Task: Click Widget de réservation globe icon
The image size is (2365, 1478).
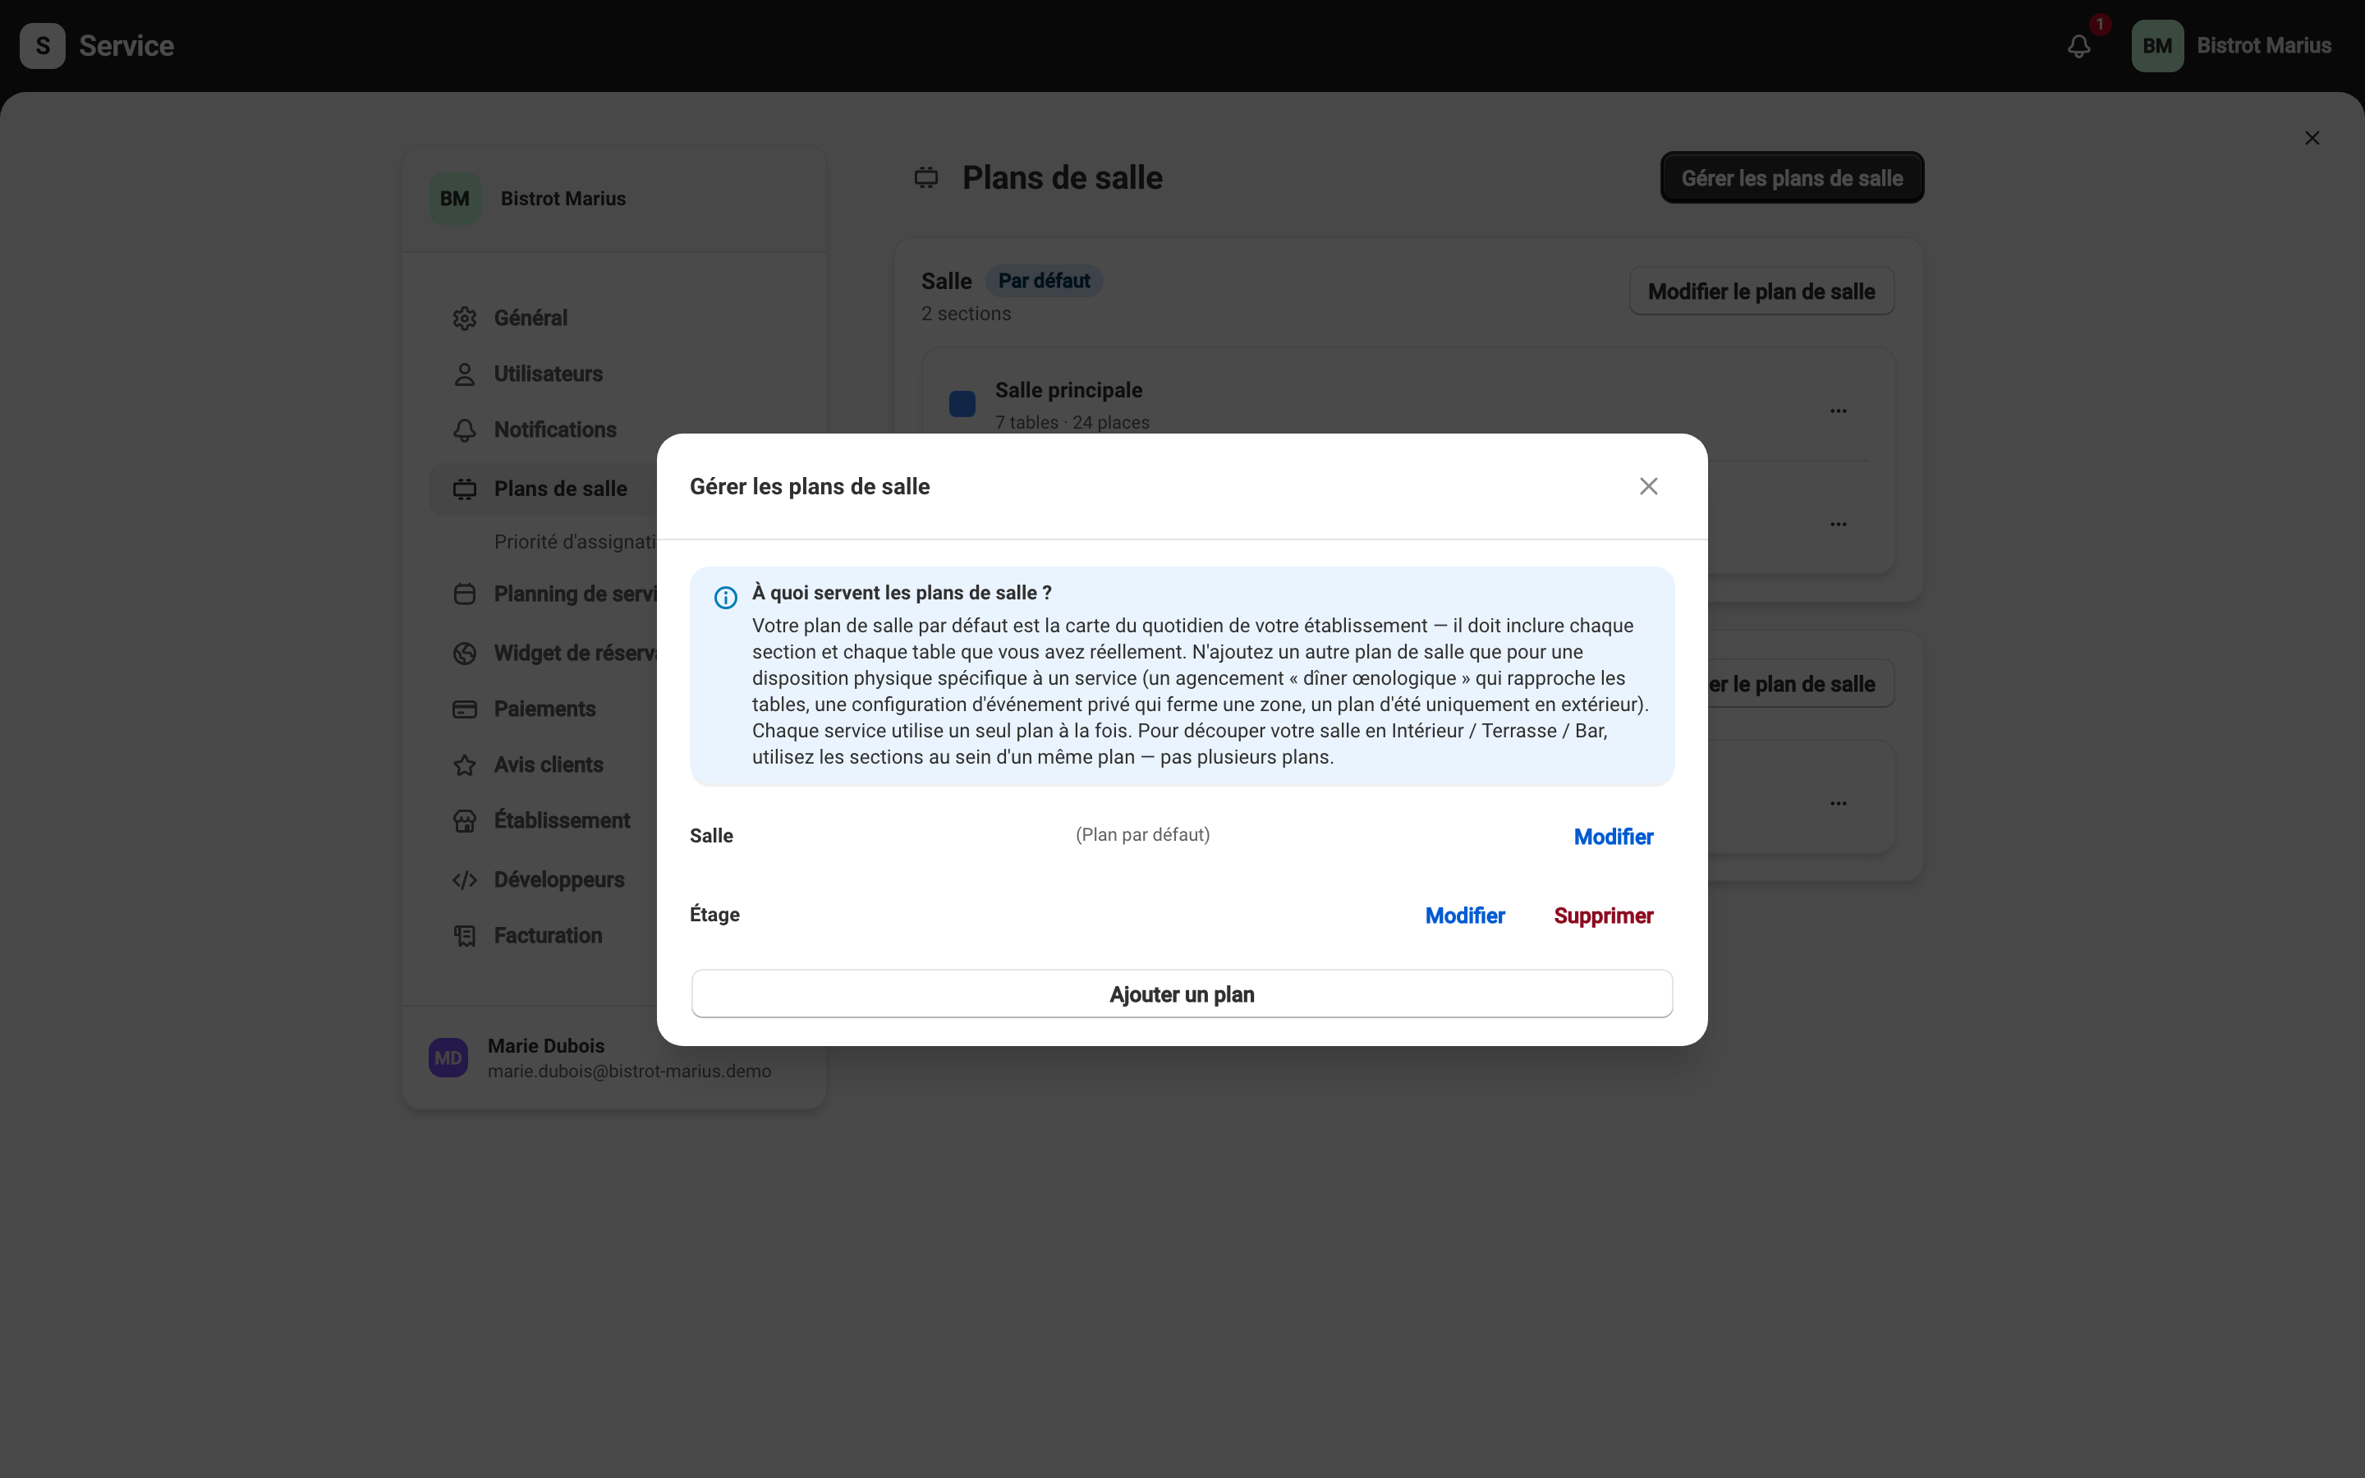Action: tap(464, 653)
